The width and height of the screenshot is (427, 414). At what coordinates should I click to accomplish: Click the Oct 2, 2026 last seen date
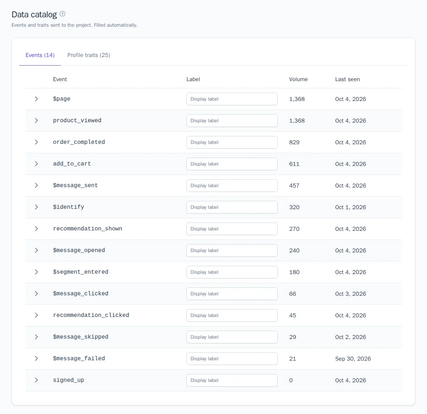(351, 337)
